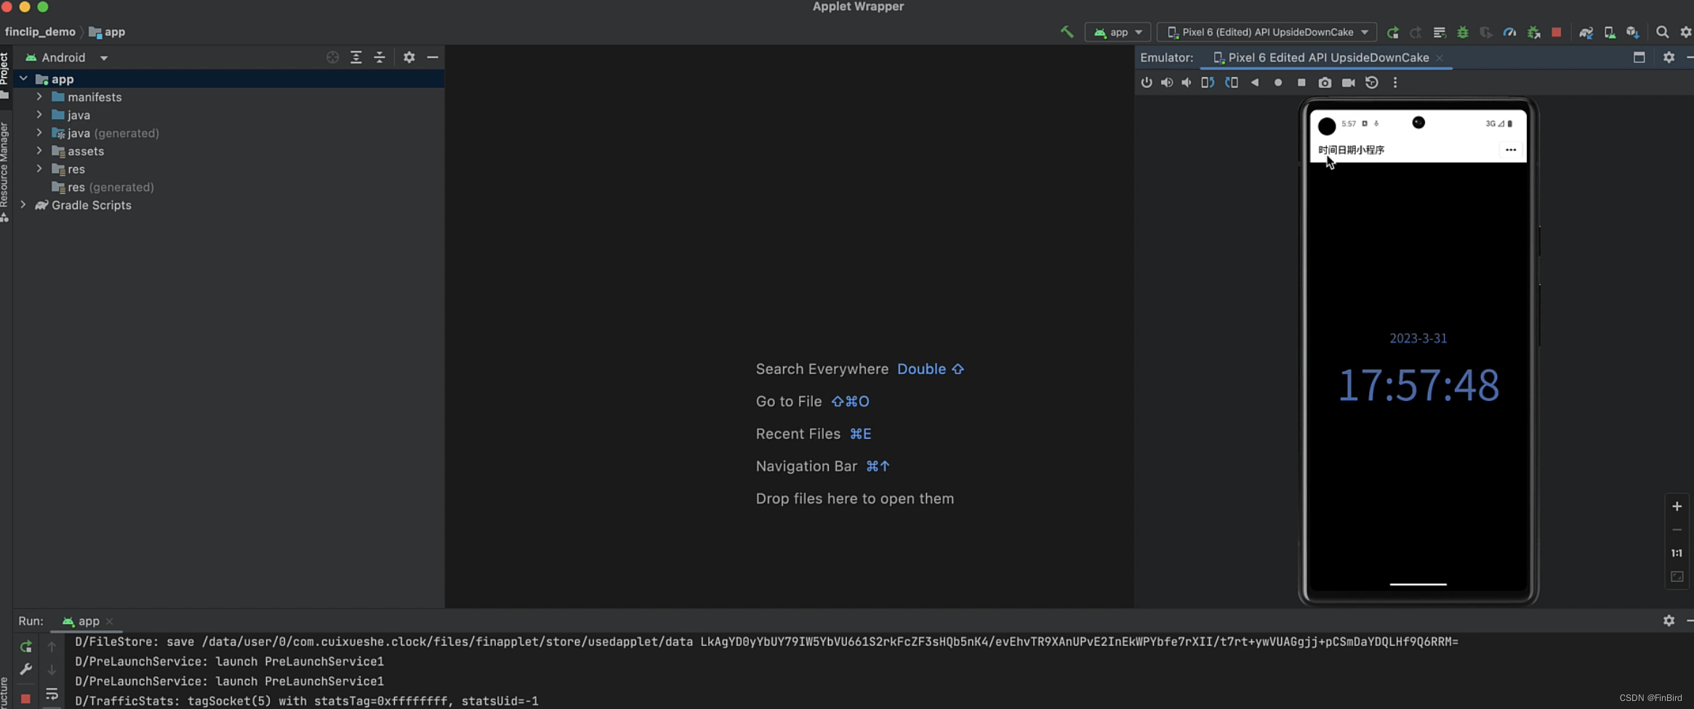Close the app Run tab
The width and height of the screenshot is (1694, 709).
[110, 622]
